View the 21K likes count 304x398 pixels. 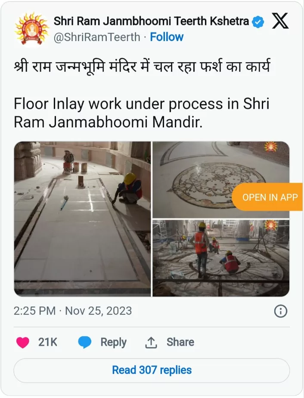[48, 342]
